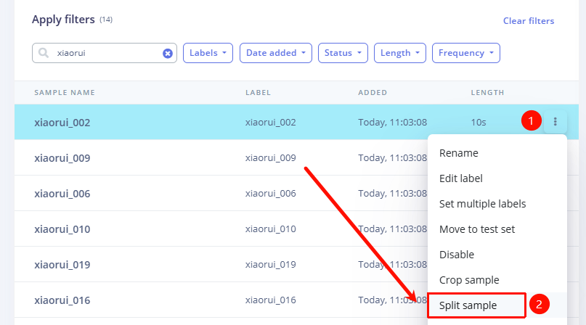Click Disable in the context menu

pos(457,255)
